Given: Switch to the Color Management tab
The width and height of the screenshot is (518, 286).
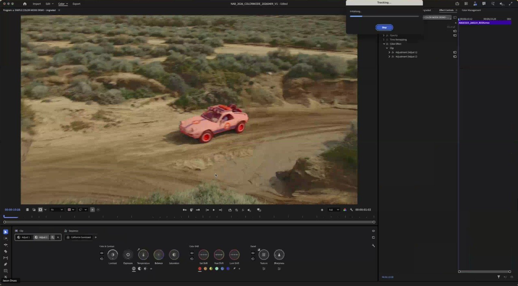Looking at the screenshot, I should pos(471,10).
